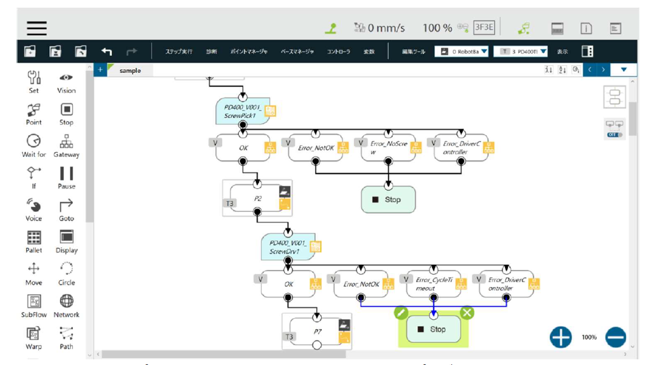Click the 100 % speed value
This screenshot has height=365, width=654.
click(x=437, y=28)
